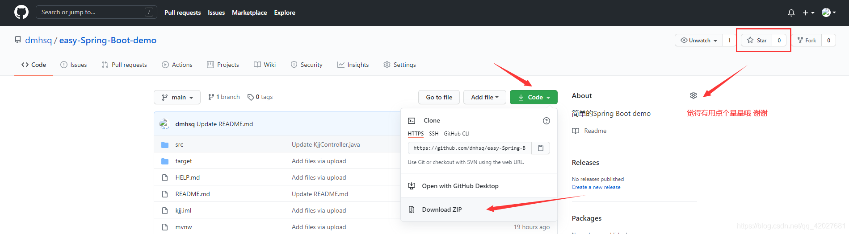Toggle the green Code dropdown
The width and height of the screenshot is (849, 234).
[534, 97]
